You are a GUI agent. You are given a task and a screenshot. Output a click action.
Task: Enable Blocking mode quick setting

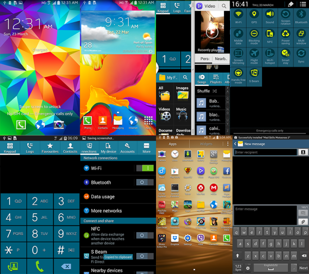coord(254,37)
